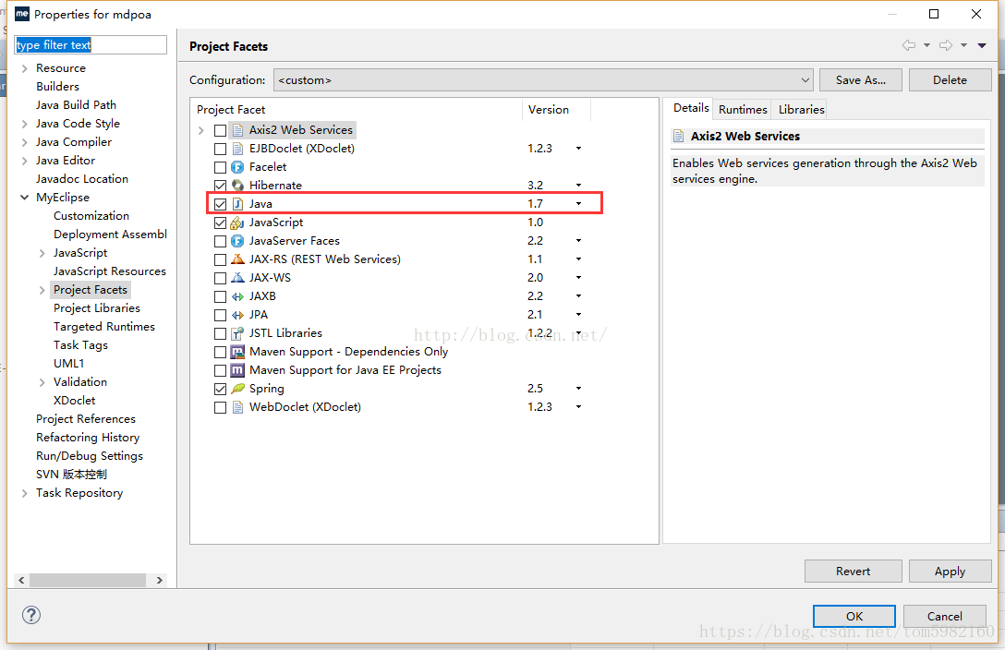Click the JSTL Libraries facet icon
1005x650 pixels.
click(237, 333)
